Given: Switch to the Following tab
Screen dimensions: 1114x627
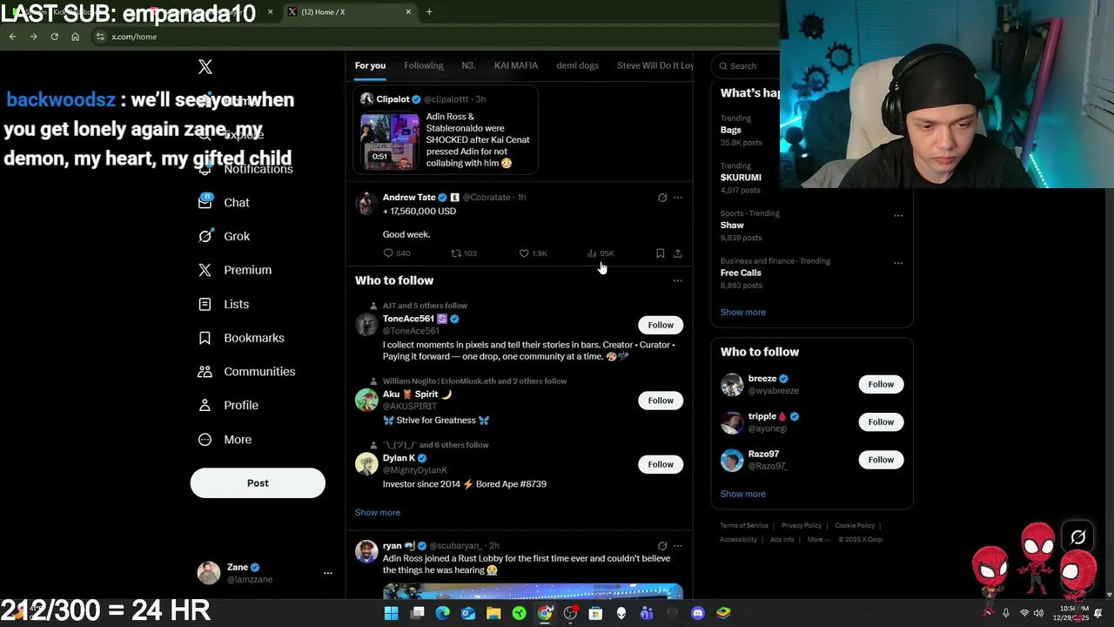Looking at the screenshot, I should [424, 66].
